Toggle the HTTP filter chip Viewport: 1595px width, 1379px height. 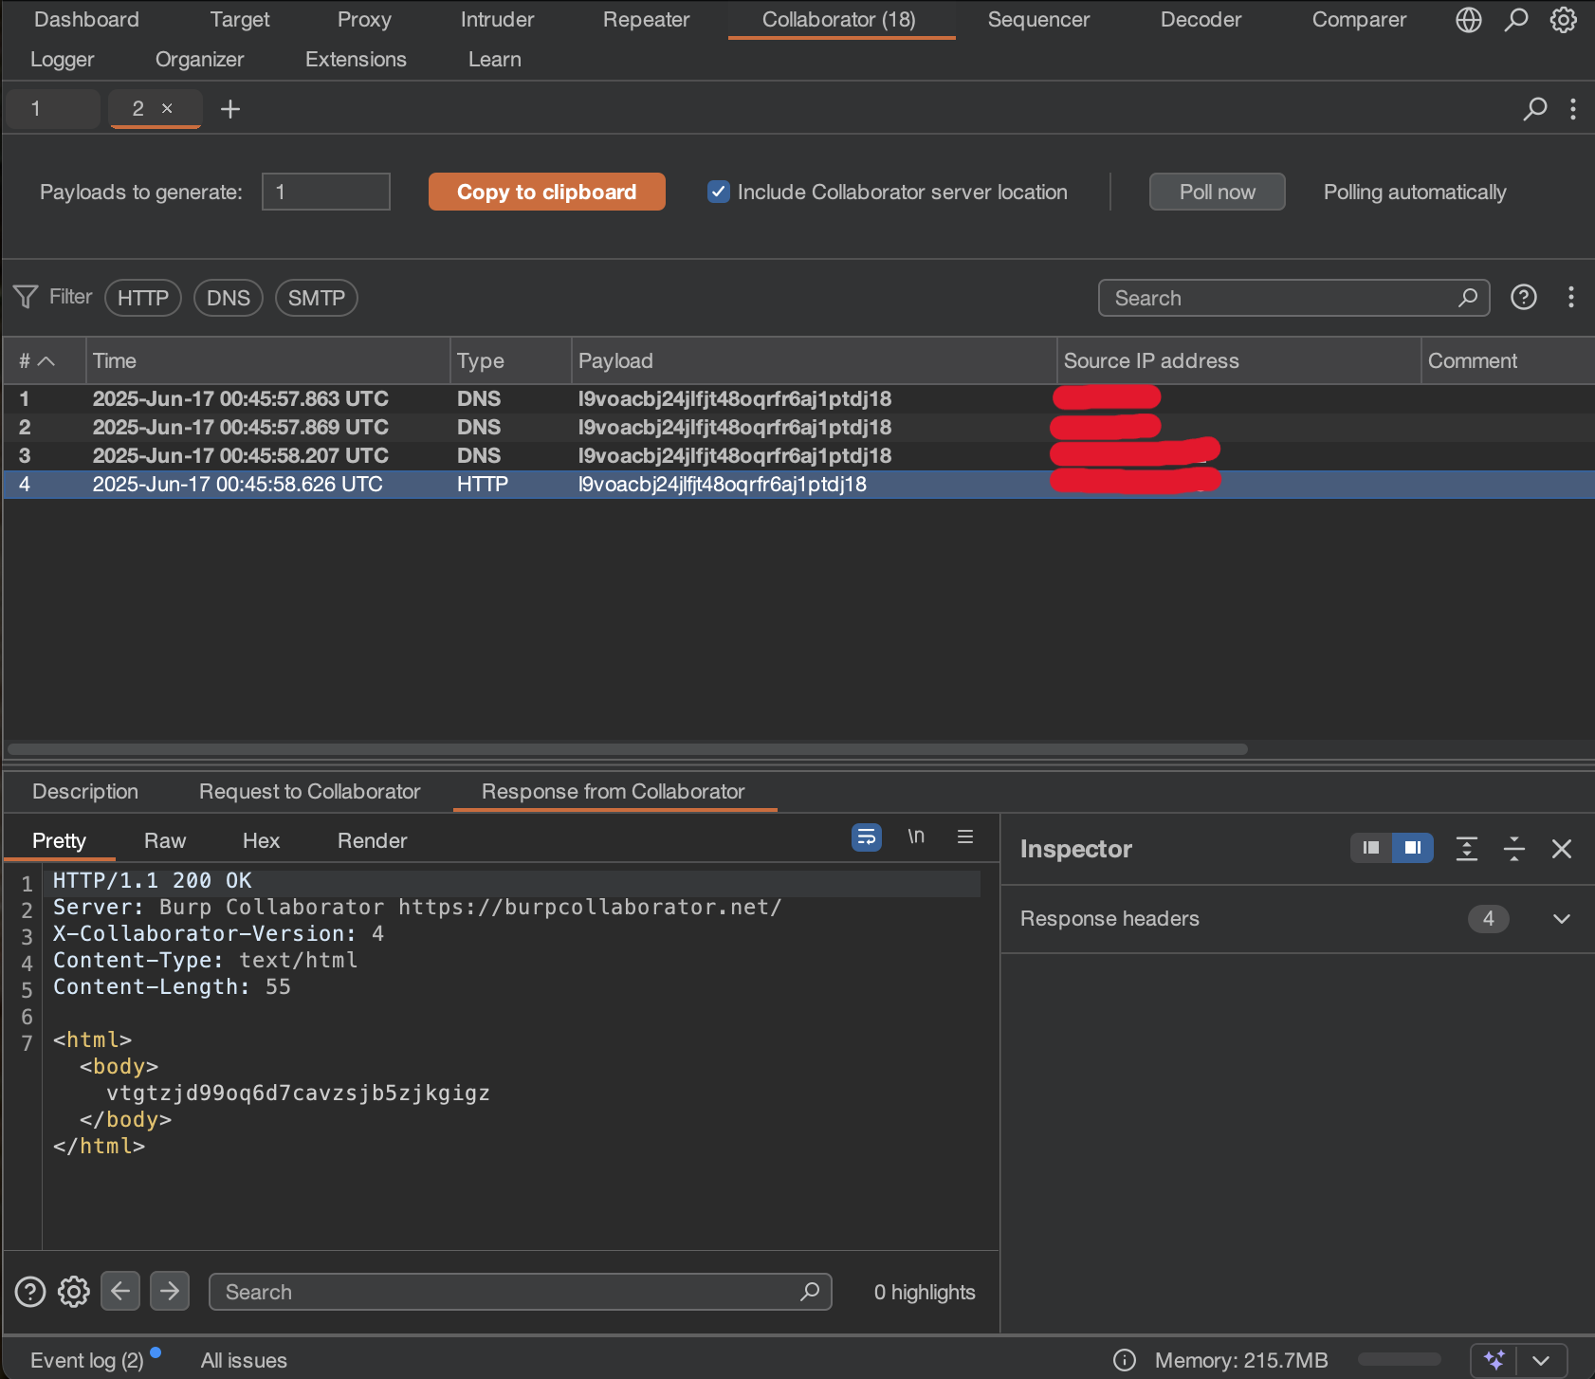pyautogui.click(x=143, y=298)
